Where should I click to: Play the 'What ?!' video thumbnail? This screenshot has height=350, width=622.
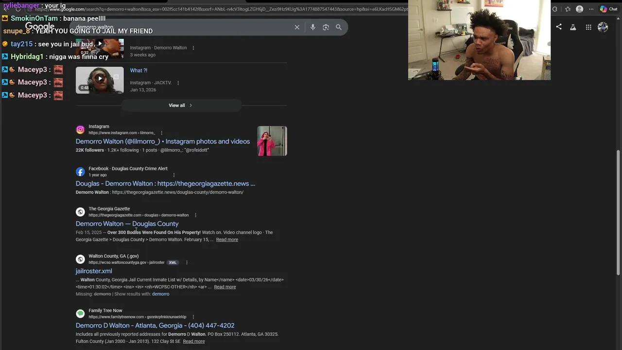100,80
